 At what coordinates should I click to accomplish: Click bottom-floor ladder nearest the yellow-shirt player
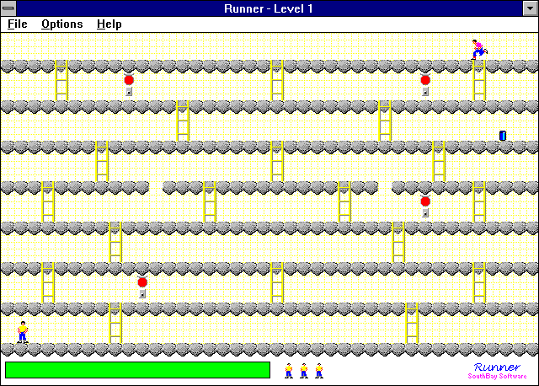(x=115, y=323)
